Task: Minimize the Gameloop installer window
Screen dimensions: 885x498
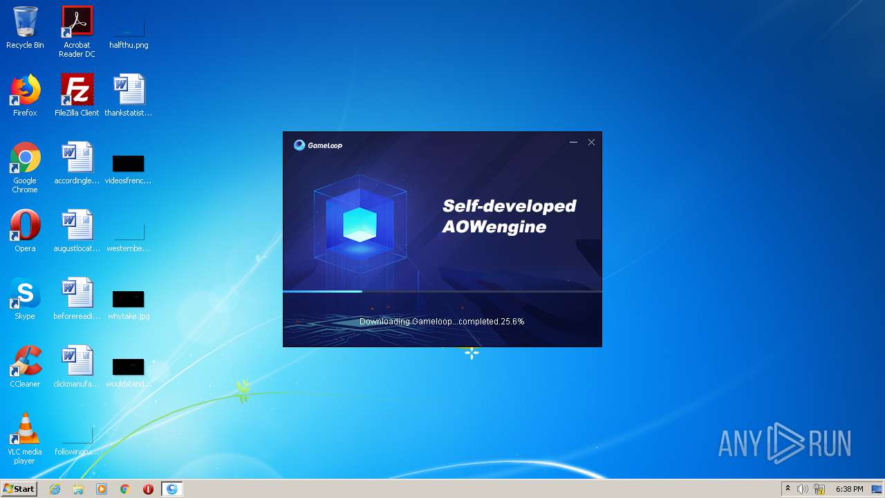Action: click(x=573, y=142)
